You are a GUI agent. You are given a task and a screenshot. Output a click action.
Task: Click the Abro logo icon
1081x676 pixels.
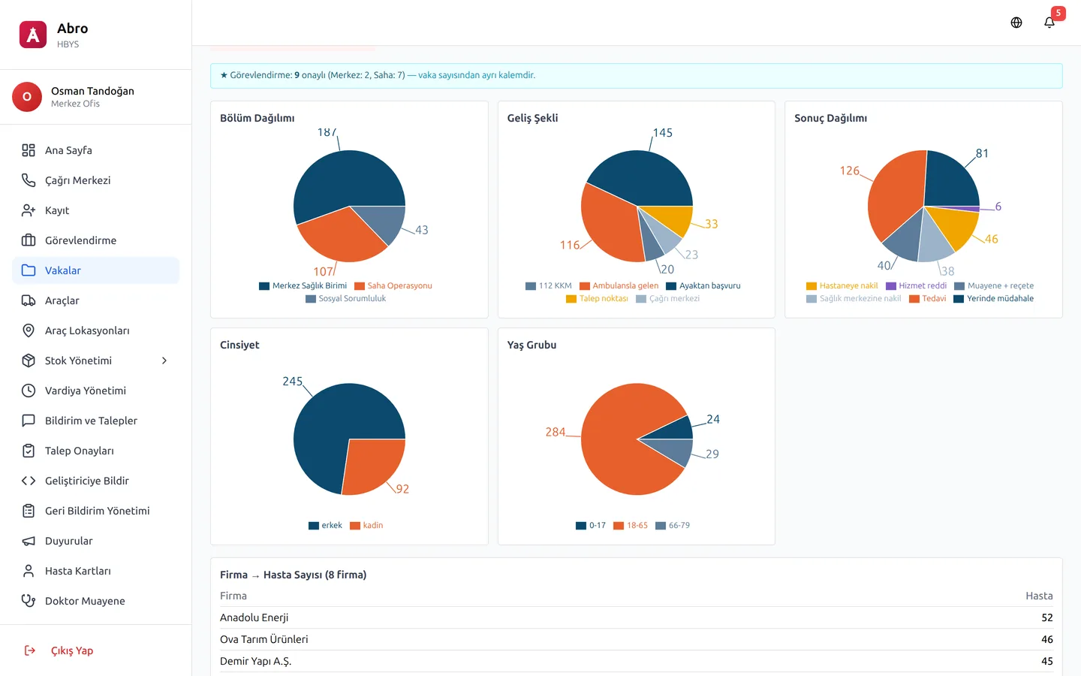coord(33,35)
